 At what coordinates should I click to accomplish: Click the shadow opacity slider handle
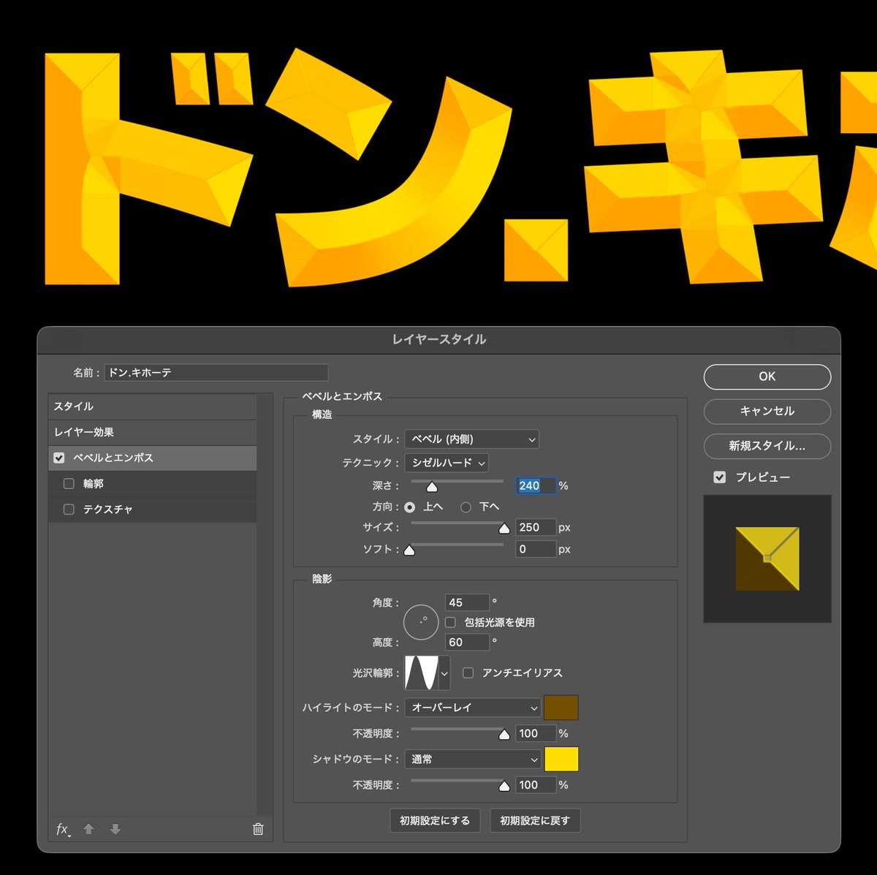tap(504, 787)
